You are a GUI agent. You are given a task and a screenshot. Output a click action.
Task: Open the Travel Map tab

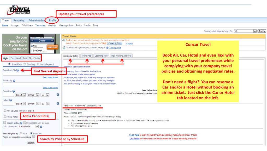click(x=86, y=56)
